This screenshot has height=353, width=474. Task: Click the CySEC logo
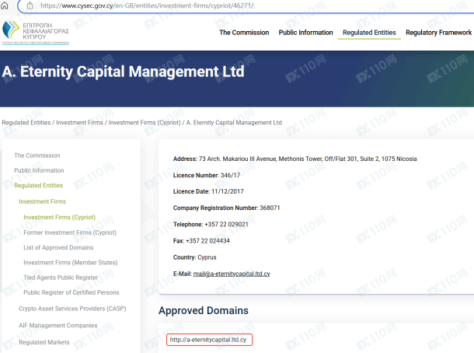coord(36,33)
